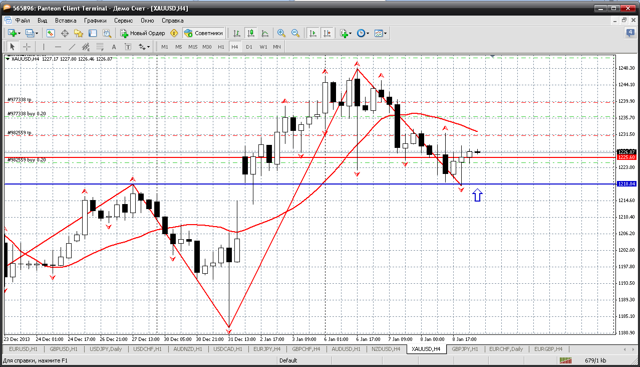
Task: Select the equidistant channel tool
Action: click(x=86, y=47)
